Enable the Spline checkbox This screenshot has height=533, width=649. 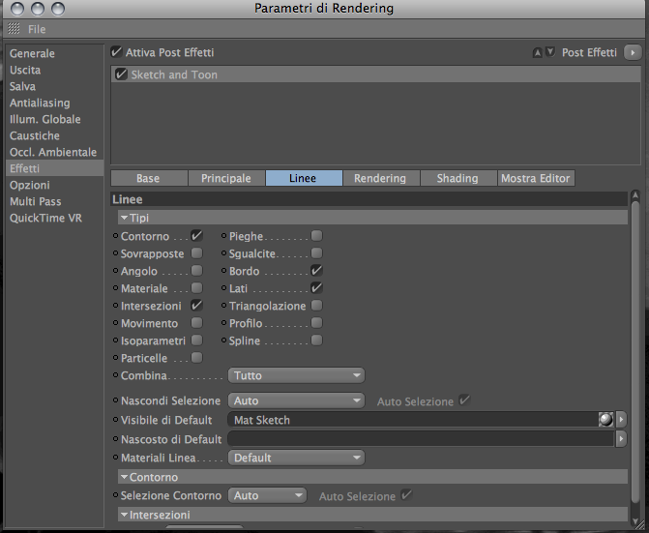coord(316,340)
